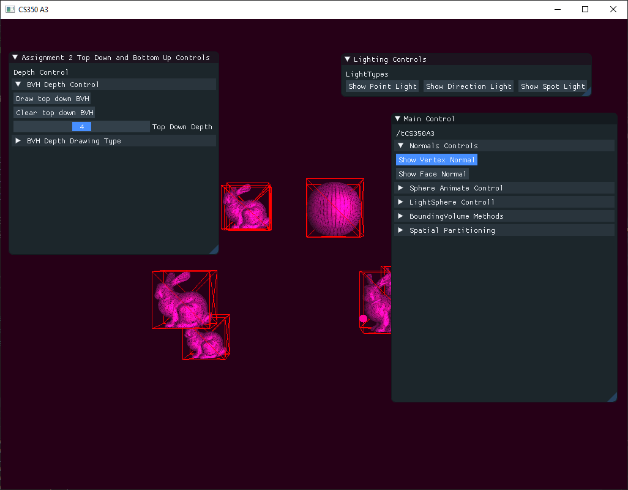Enable Show Spot Light
628x490 pixels.
point(553,86)
